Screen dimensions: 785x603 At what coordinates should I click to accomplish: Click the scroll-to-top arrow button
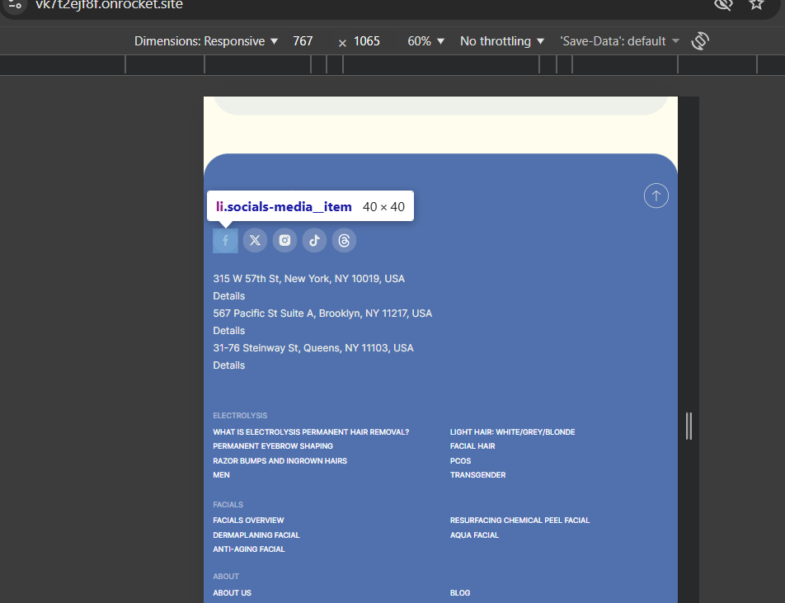(x=656, y=196)
